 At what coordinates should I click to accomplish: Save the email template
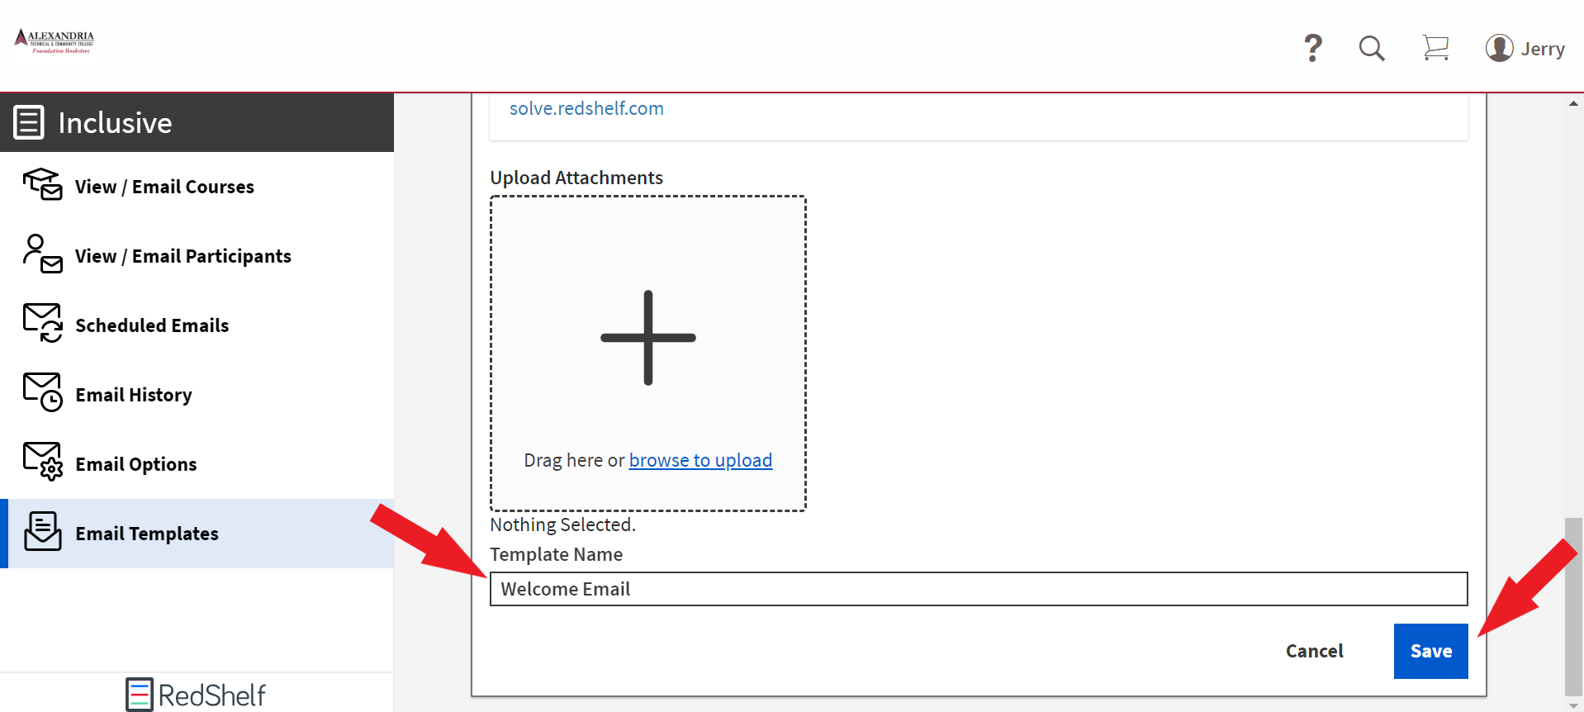click(1430, 651)
